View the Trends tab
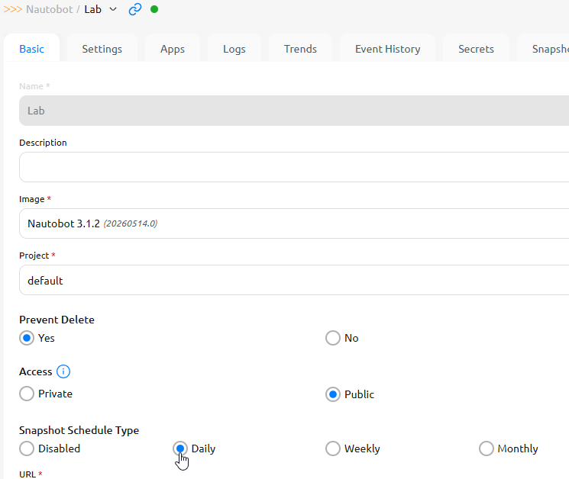This screenshot has width=569, height=479. [300, 49]
